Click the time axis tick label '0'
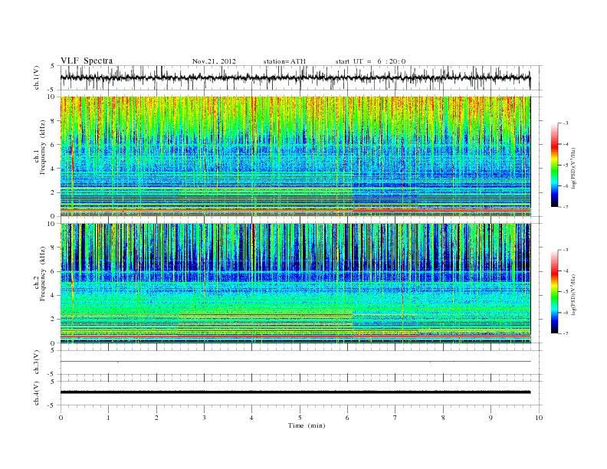The image size is (607, 469). coord(61,418)
